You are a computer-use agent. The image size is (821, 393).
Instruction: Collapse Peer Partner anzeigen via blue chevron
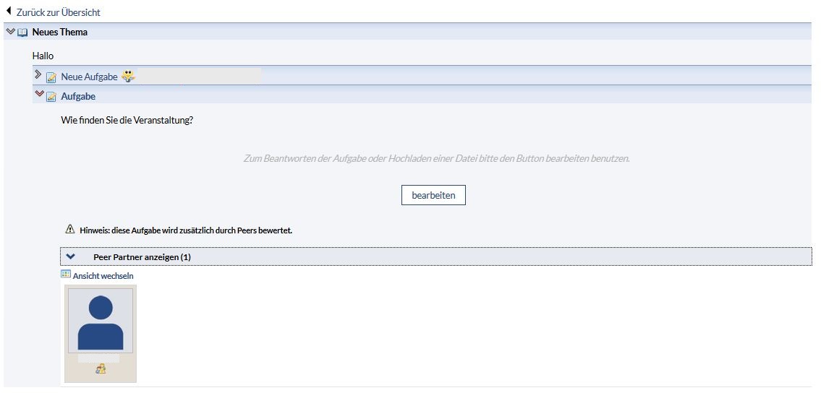pyautogui.click(x=70, y=256)
